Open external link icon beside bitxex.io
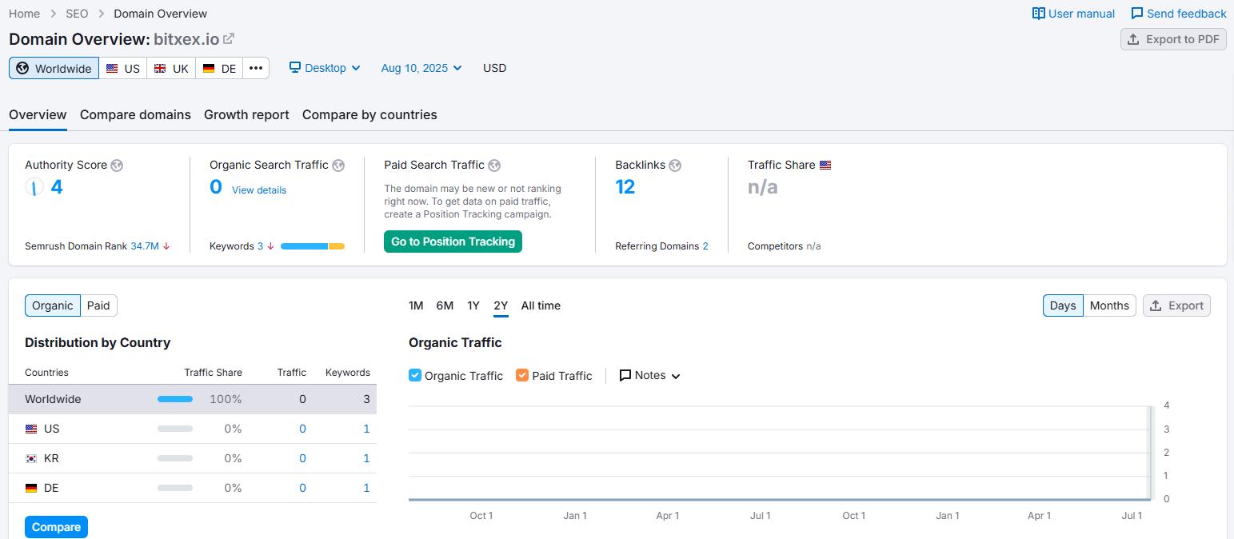This screenshot has width=1234, height=539. pos(229,38)
